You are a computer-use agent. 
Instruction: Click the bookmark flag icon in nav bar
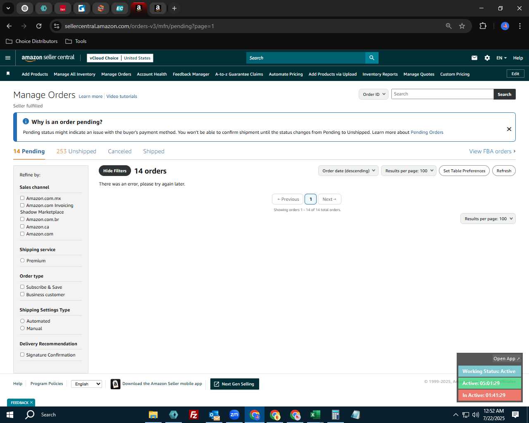tap(8, 74)
